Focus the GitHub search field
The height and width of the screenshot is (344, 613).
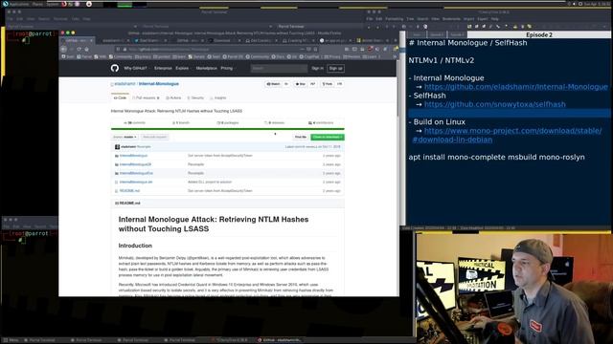pyautogui.click(x=279, y=68)
